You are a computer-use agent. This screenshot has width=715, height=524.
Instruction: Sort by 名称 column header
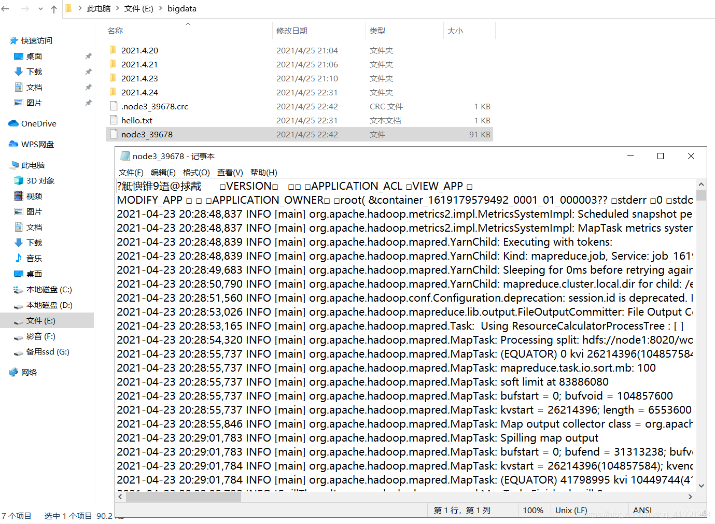tap(115, 31)
